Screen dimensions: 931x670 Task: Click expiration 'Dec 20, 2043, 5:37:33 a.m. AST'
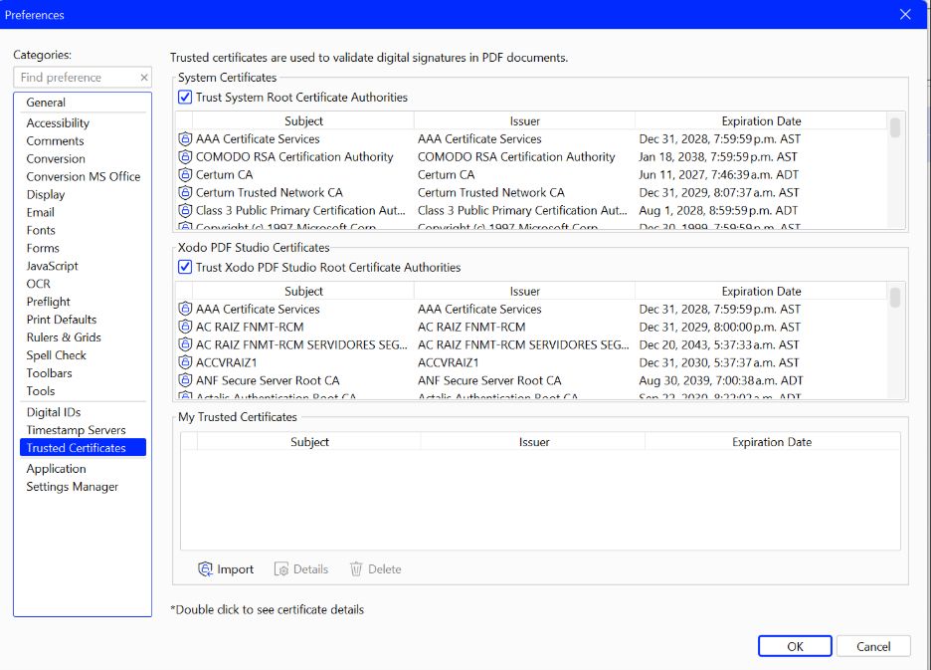(x=718, y=344)
